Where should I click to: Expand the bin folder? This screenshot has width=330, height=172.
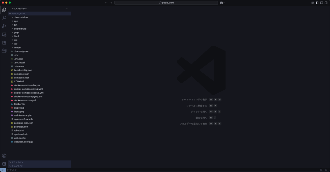coord(40,25)
